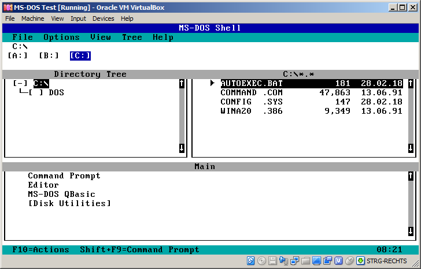421x269 pixels.
Task: Open the VirtualBox File menu
Action: 10,18
